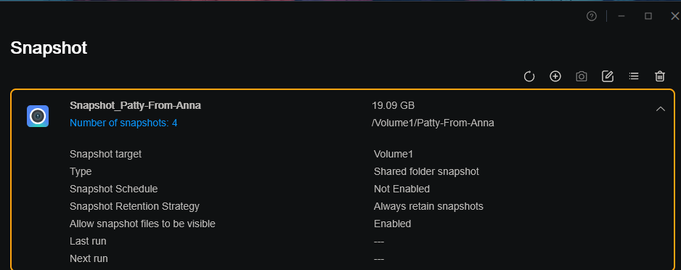681x270 pixels.
Task: Add a new snapshot task
Action: [x=555, y=76]
